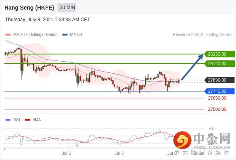
Task: Click the 28120.00 resistance price tag
Action: (220, 64)
